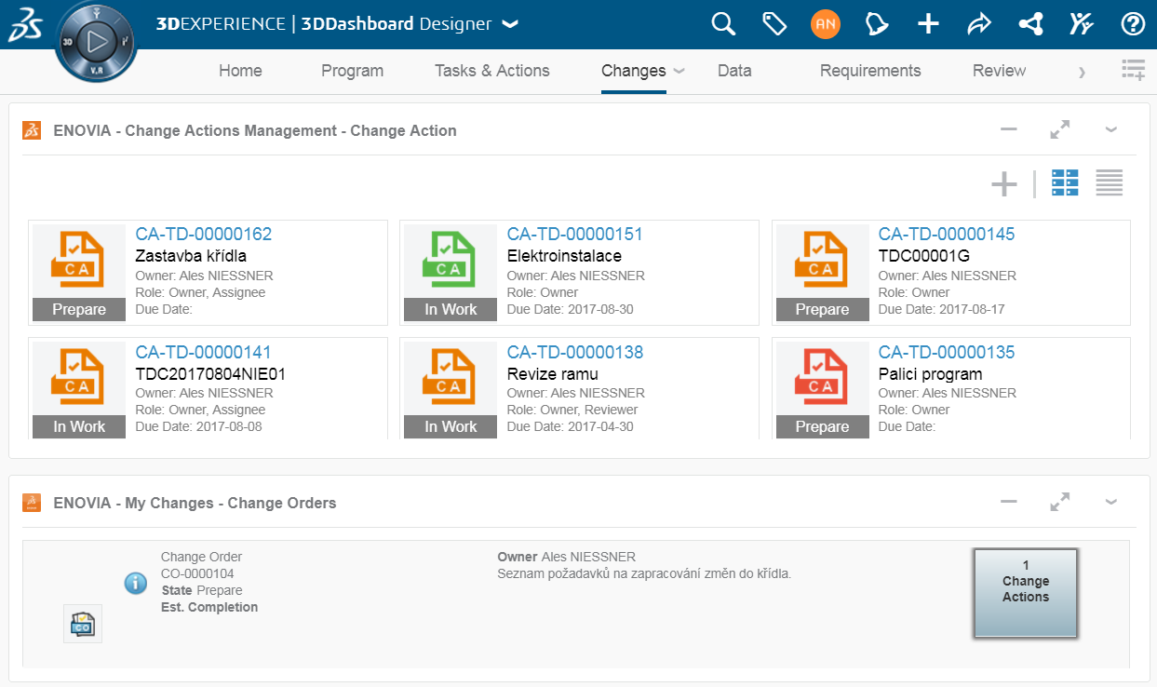Screen dimensions: 1157x687
Task: Show more tabs with right chevron
Action: pyautogui.click(x=1082, y=72)
